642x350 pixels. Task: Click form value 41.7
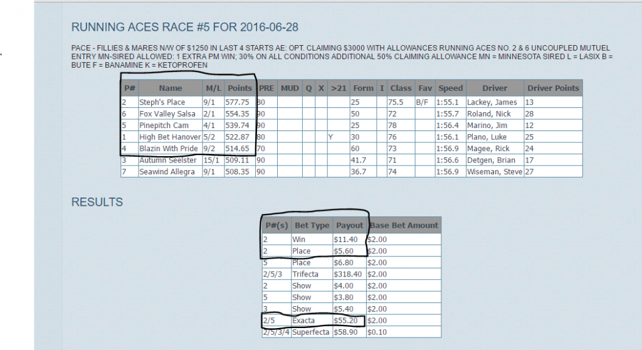358,160
